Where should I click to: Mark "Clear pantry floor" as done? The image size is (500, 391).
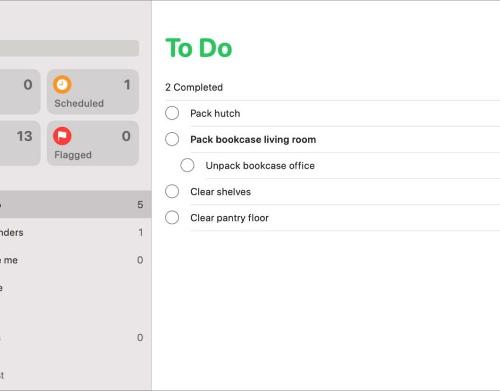172,218
